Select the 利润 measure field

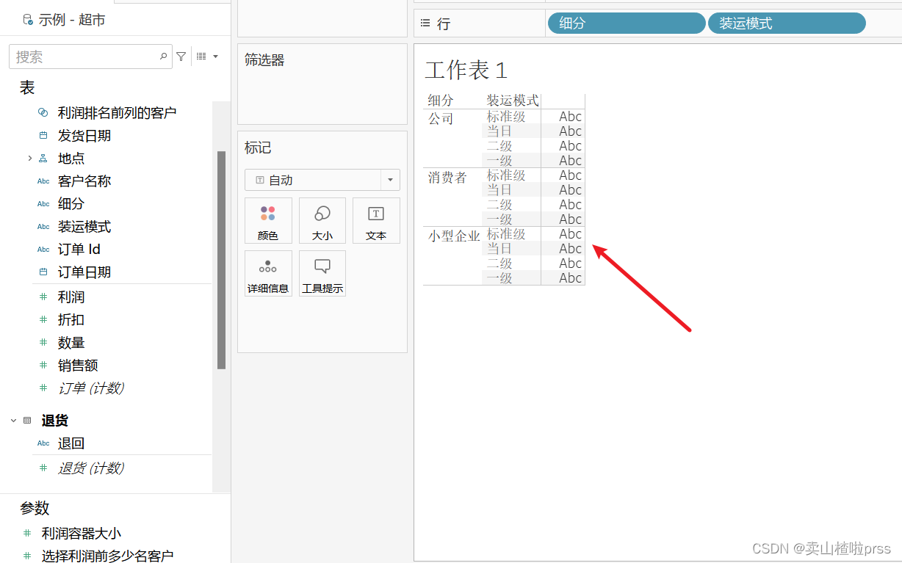71,297
